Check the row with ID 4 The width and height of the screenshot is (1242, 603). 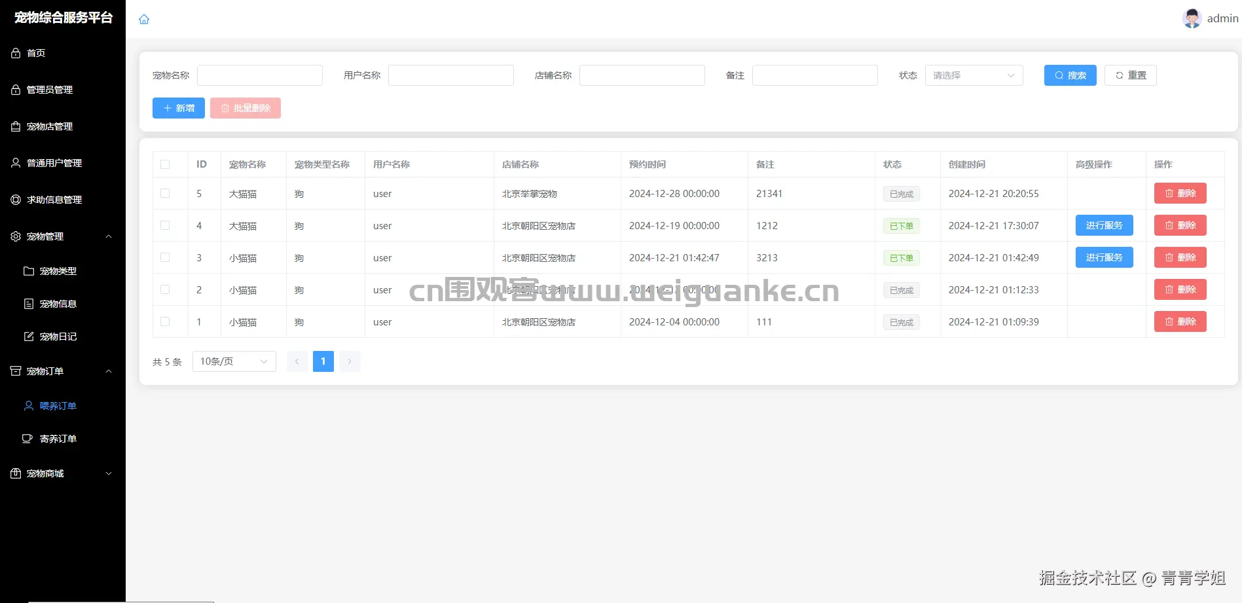[x=165, y=225]
